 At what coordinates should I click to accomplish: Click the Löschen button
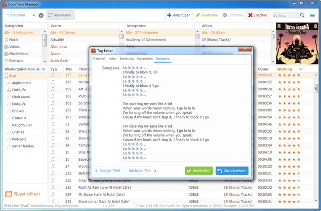click(258, 15)
